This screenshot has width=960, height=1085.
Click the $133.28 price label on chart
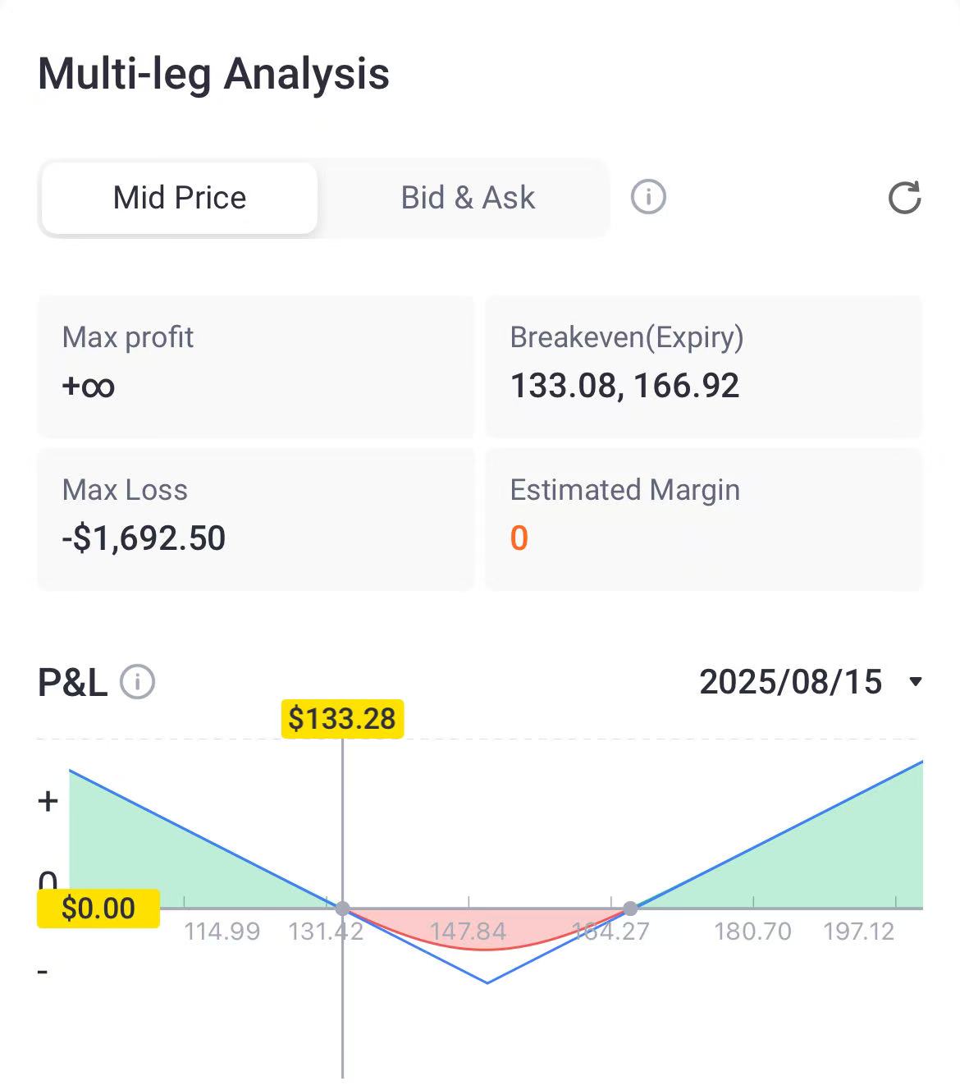[x=342, y=719]
